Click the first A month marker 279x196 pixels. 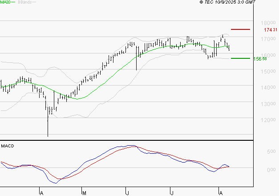pos(41,193)
